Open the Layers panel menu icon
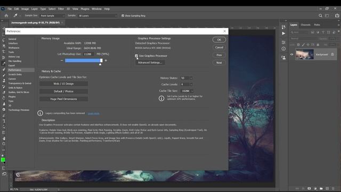Viewport: 341px width, 192px height. tap(338, 25)
